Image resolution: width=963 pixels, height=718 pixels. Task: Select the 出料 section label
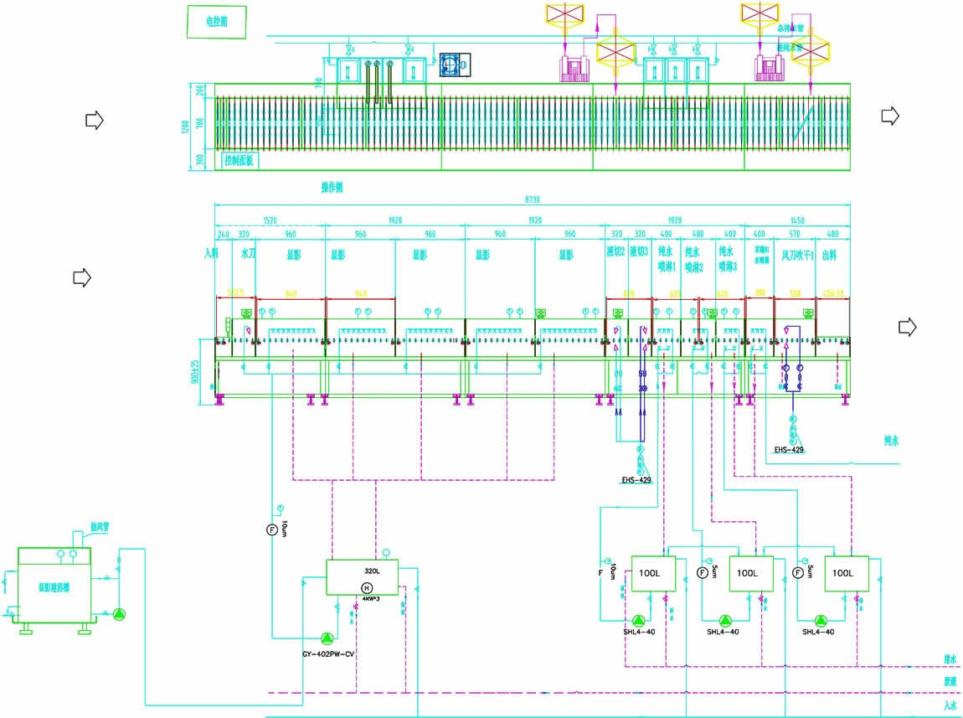point(829,254)
